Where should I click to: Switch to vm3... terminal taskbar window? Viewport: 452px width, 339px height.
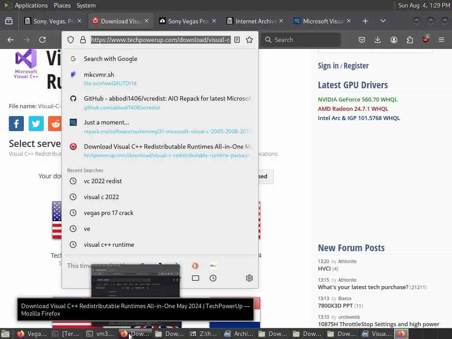tap(101, 334)
